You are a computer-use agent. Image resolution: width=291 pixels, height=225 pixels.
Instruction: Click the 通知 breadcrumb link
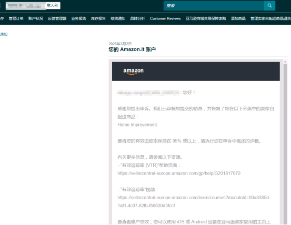click(x=4, y=34)
